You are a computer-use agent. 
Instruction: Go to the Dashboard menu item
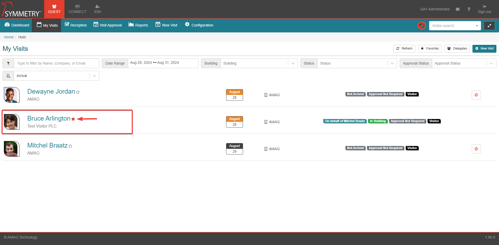pos(17,25)
